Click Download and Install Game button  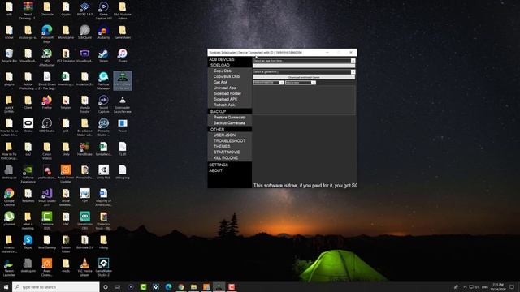click(x=304, y=78)
